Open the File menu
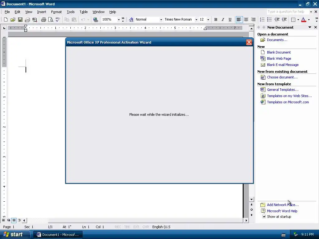Viewport: 319px width, 239px height. click(7, 12)
